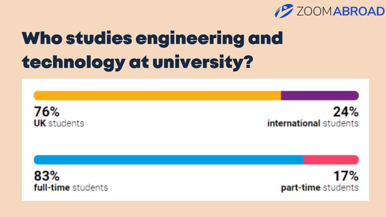The width and height of the screenshot is (386, 217).
Task: Click the purple international students bar segment
Action: 320,95
